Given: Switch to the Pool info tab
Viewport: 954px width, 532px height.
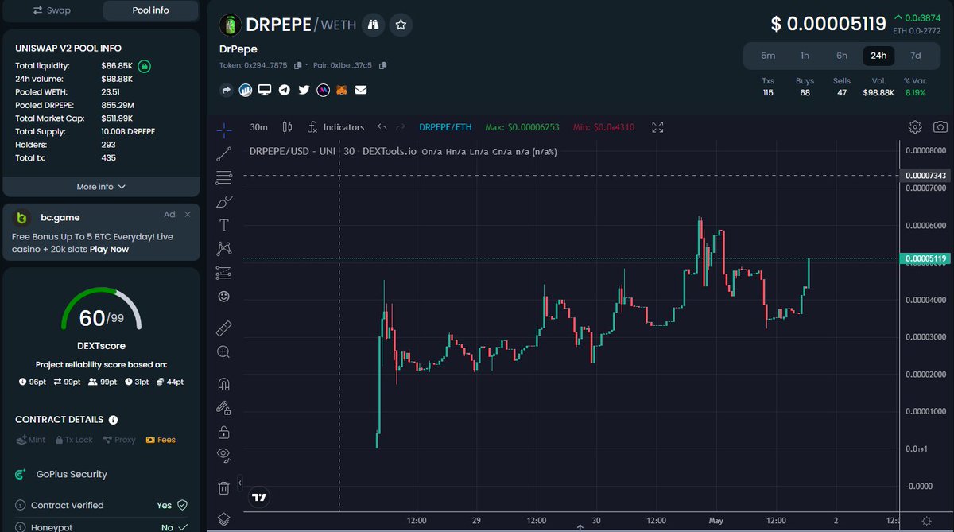Looking at the screenshot, I should coord(150,10).
